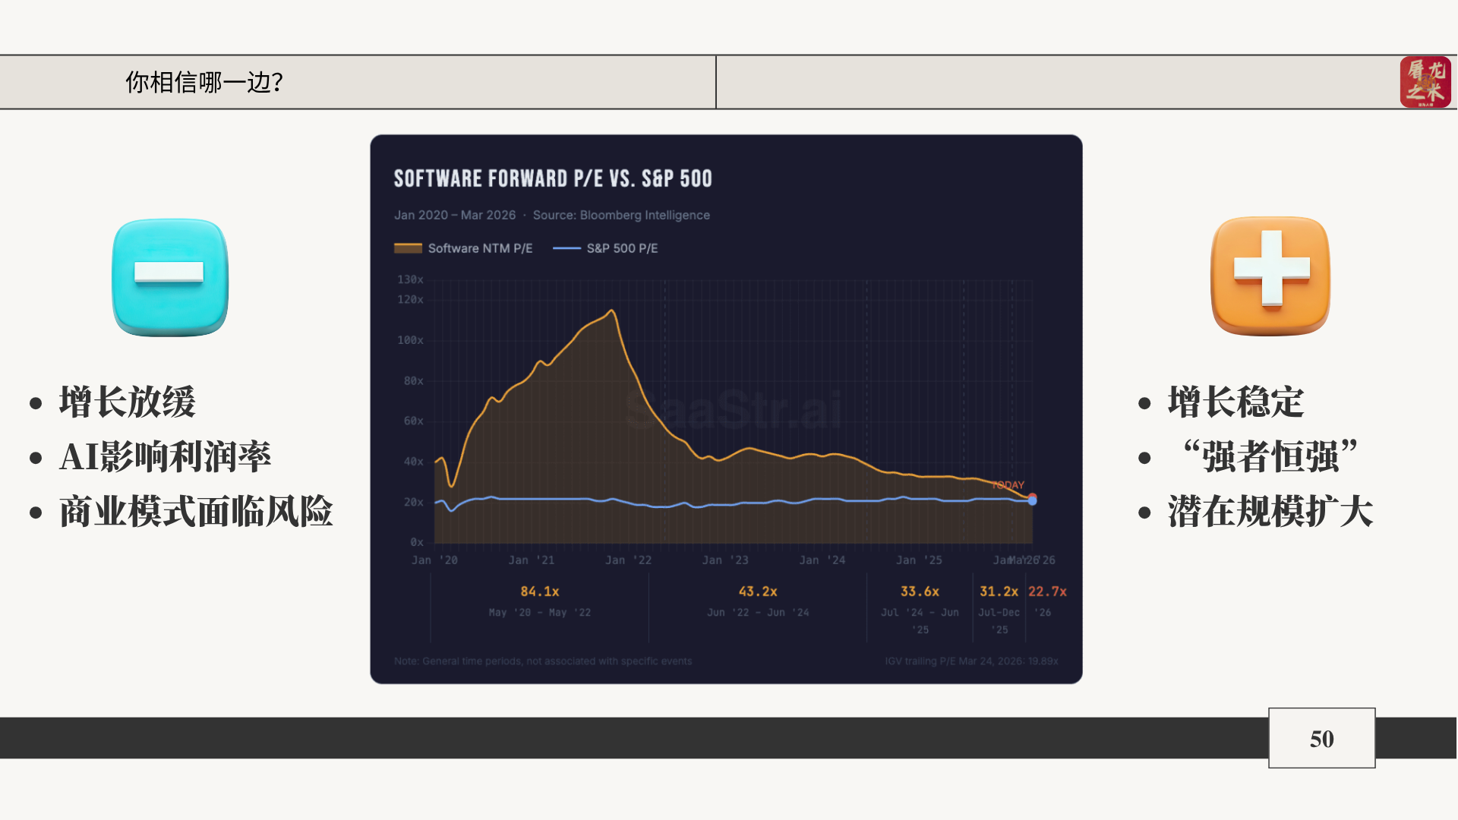The width and height of the screenshot is (1458, 820).
Task: Click the bullet text 商业模式面临风险
Action: click(x=196, y=511)
